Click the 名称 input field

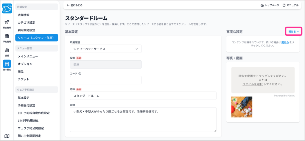click(143, 96)
